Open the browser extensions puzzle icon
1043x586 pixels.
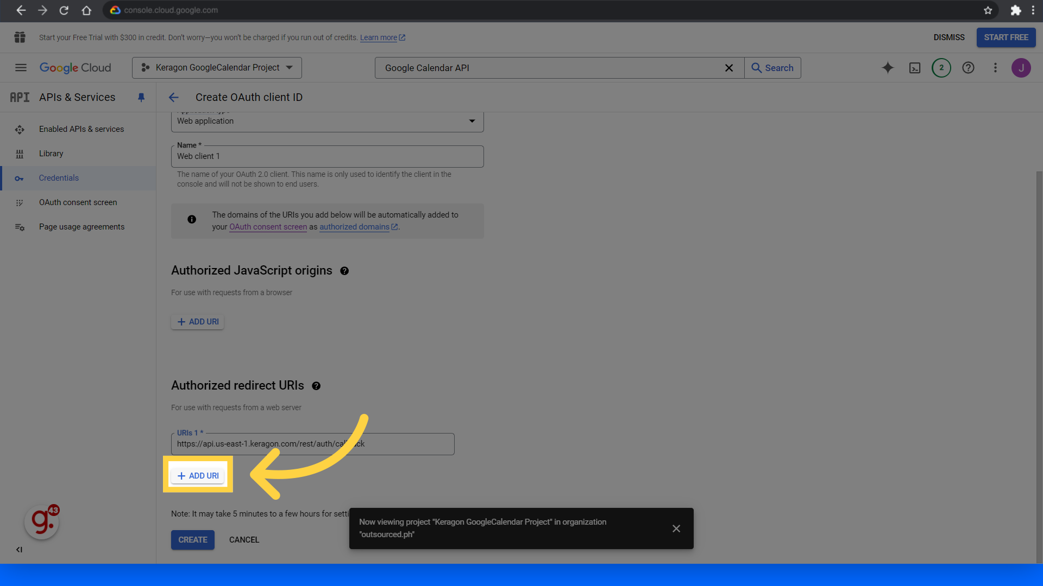tap(1015, 10)
